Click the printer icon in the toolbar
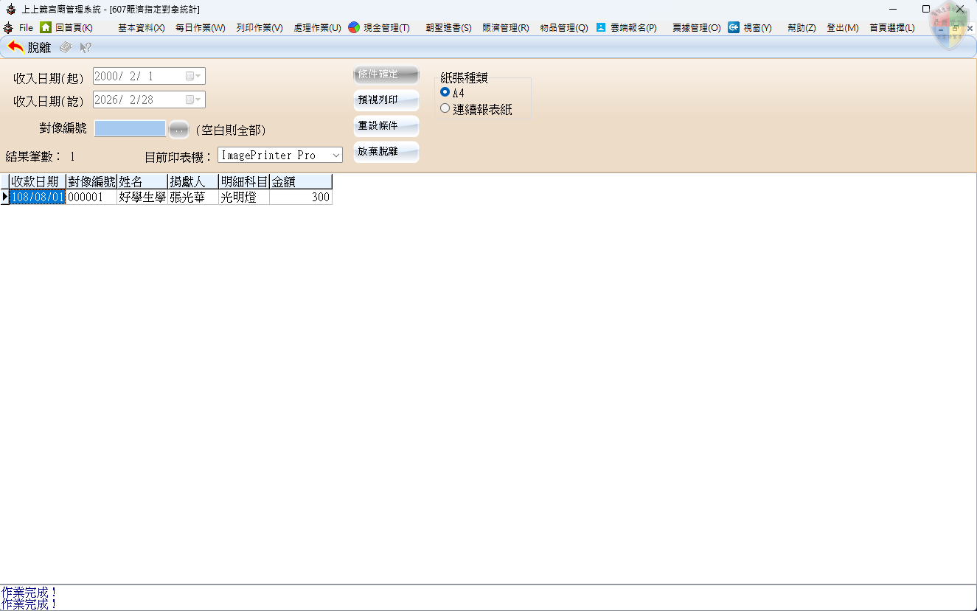Screen dimensions: 977x611 66,47
